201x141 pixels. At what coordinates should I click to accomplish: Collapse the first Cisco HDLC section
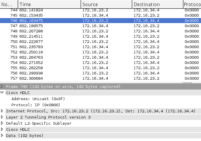click(2, 93)
